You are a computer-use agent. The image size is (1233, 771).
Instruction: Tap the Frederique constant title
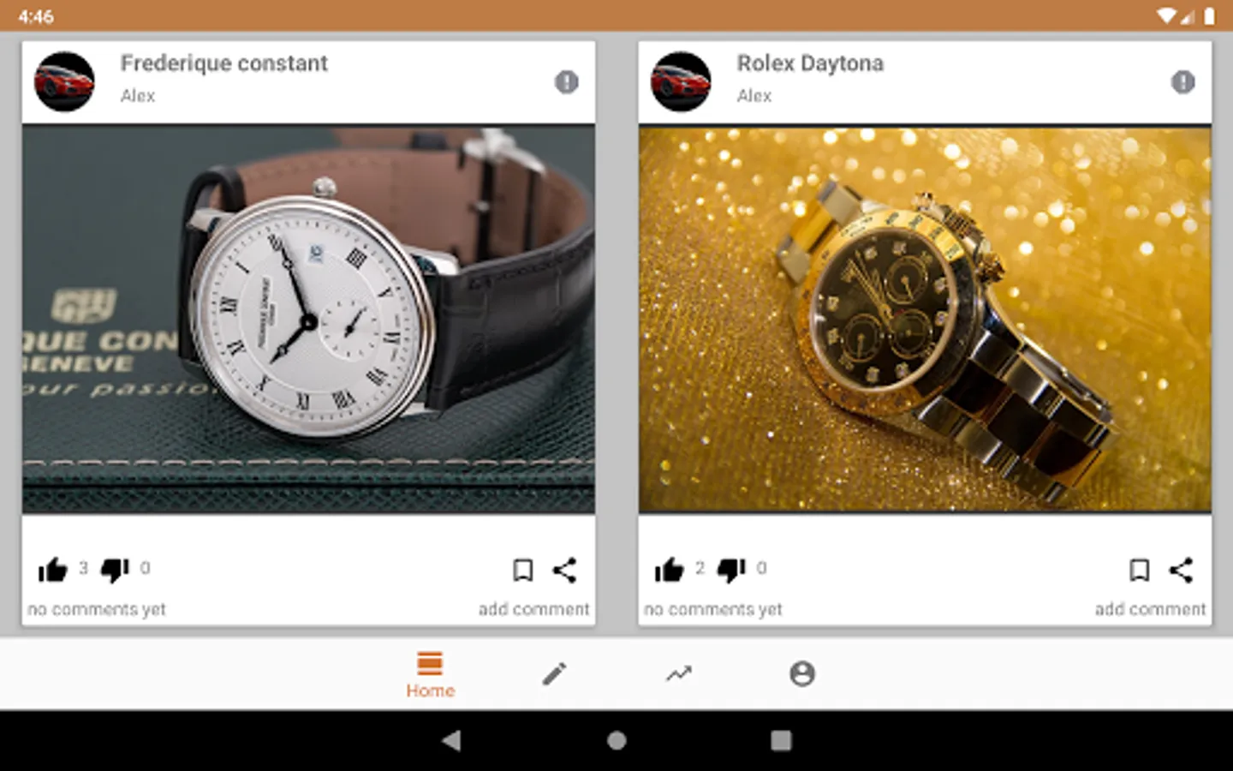click(223, 63)
